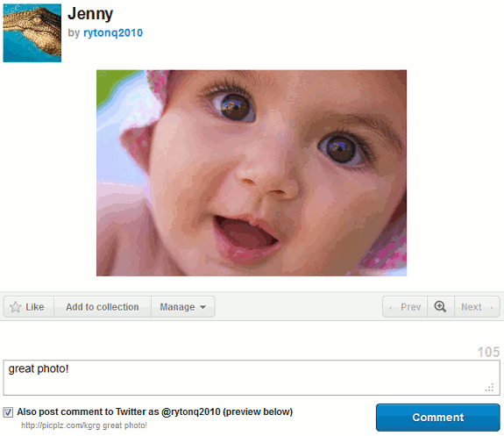Click the comment box resize grip
Screen dimensions: 504x436
[489, 388]
